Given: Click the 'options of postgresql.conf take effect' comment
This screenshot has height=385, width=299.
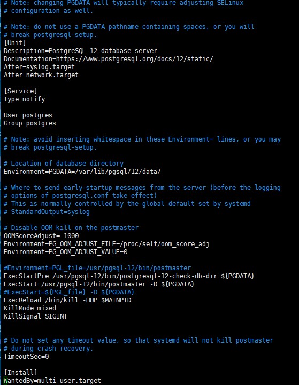Looking at the screenshot, I should (x=80, y=195).
